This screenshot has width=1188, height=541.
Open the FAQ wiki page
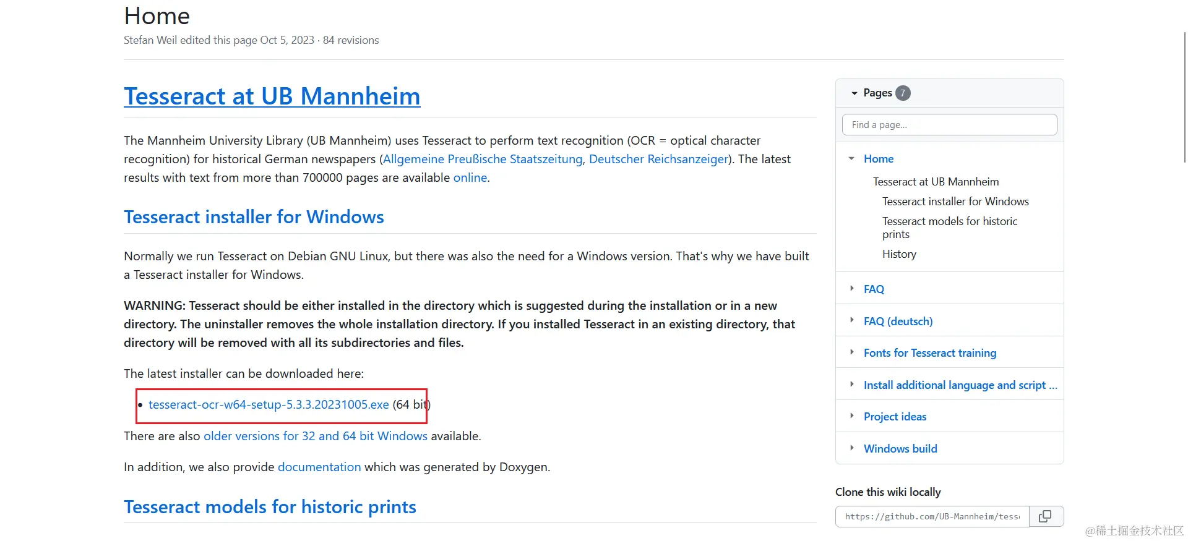pyautogui.click(x=874, y=289)
